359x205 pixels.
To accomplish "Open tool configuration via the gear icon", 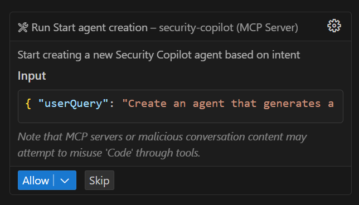I will pos(334,26).
